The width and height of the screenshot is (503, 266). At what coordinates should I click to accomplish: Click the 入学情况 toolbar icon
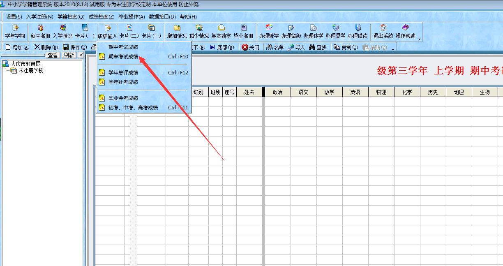click(62, 32)
